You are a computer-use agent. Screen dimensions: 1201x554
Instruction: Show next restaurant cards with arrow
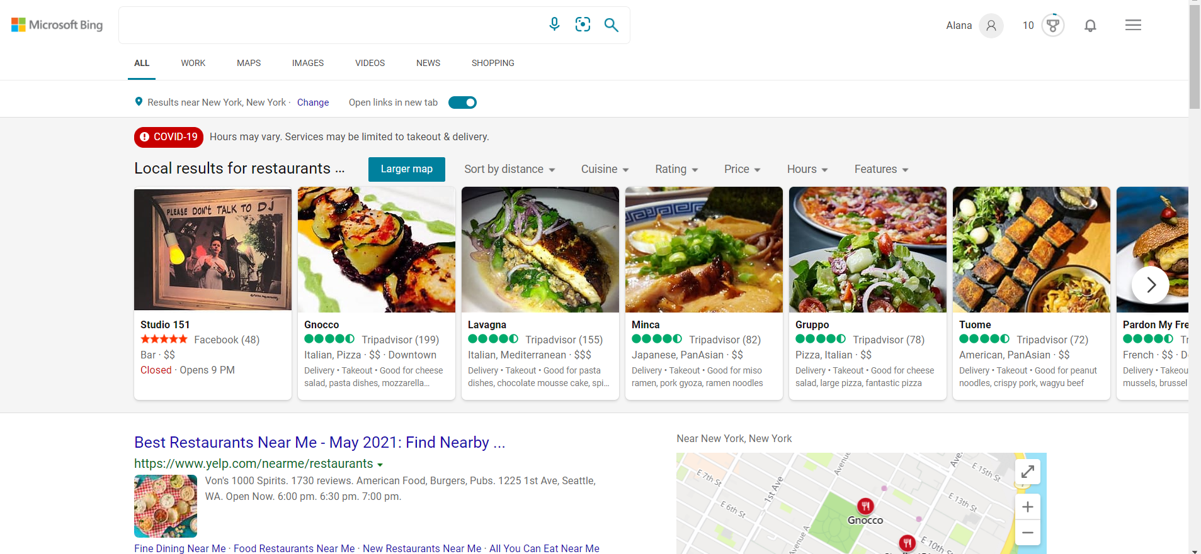[x=1151, y=285]
